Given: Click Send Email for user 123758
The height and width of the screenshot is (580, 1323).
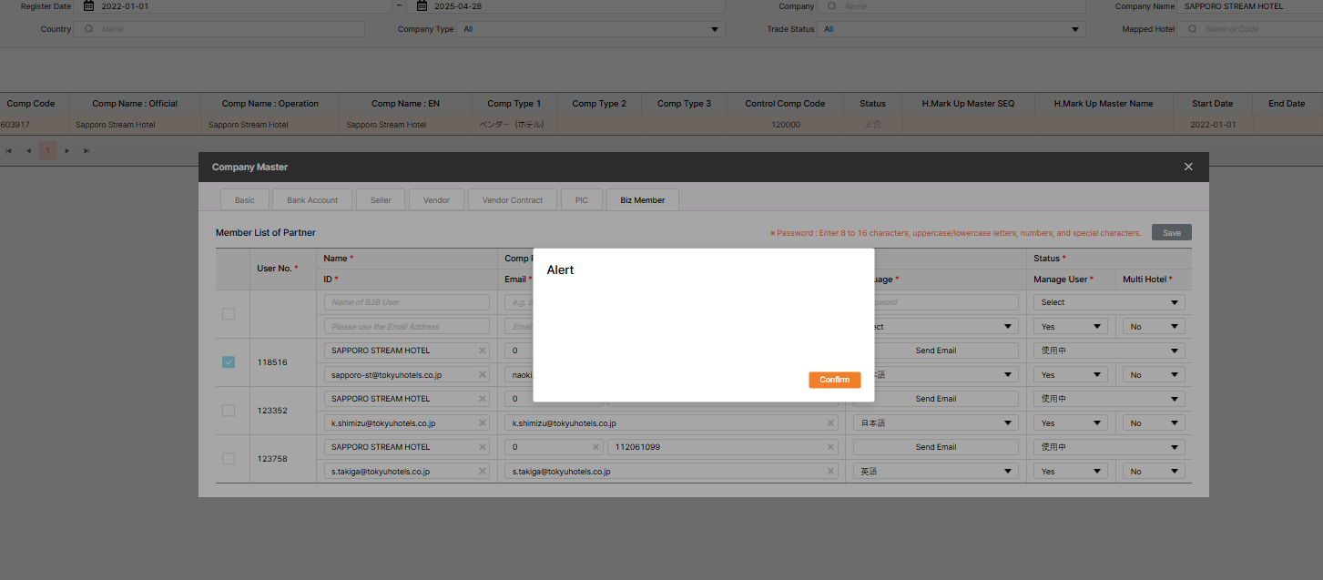Looking at the screenshot, I should 935,447.
